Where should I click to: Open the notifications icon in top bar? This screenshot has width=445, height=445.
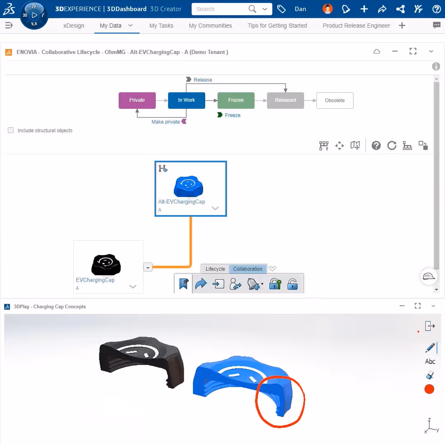(346, 9)
